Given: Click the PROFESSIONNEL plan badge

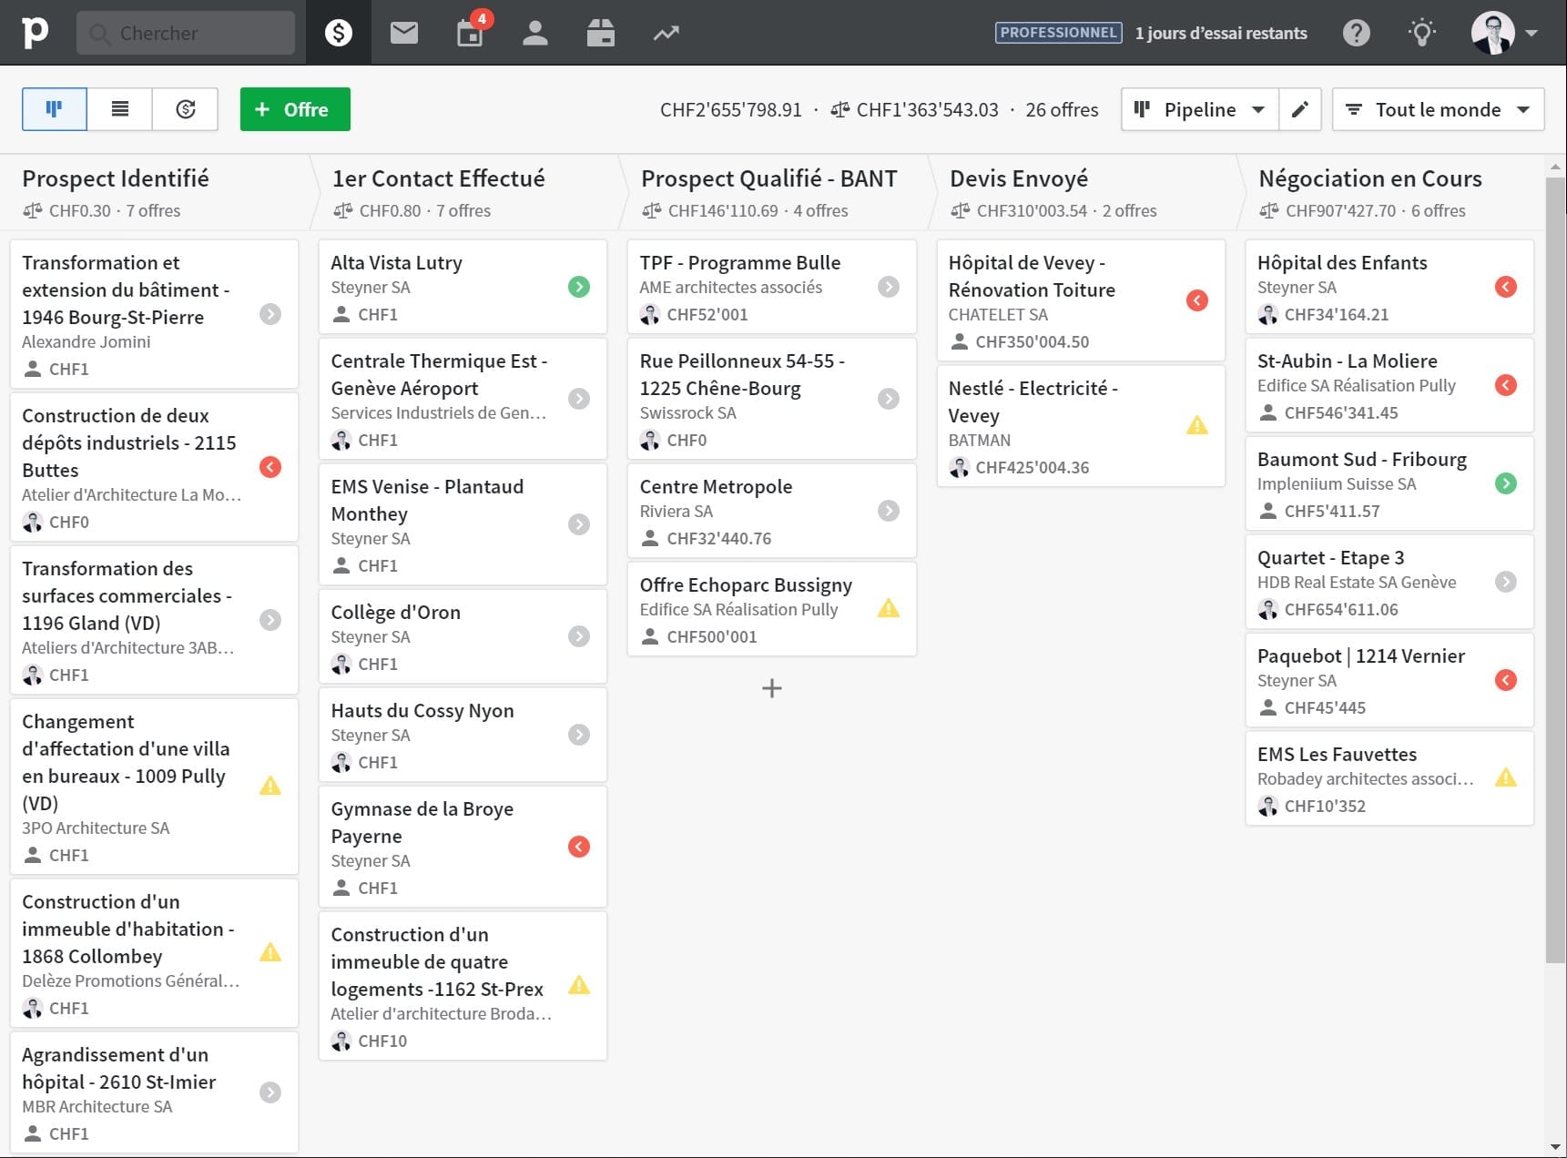Looking at the screenshot, I should pyautogui.click(x=1058, y=33).
